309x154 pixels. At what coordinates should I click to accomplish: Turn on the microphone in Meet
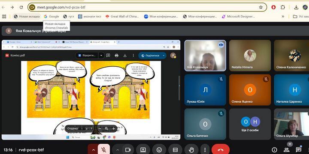[104, 150]
